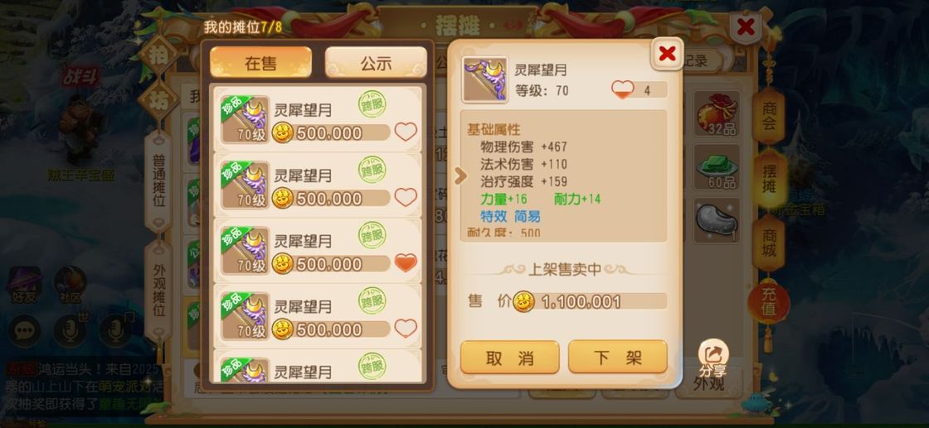Switch to the 在售 tab
Image resolution: width=929 pixels, height=428 pixels.
tap(260, 63)
